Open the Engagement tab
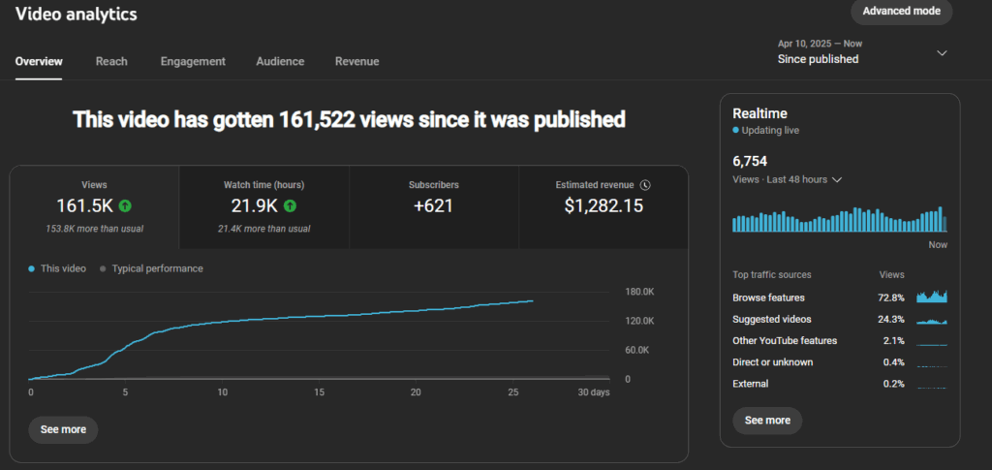992x470 pixels. [x=193, y=62]
